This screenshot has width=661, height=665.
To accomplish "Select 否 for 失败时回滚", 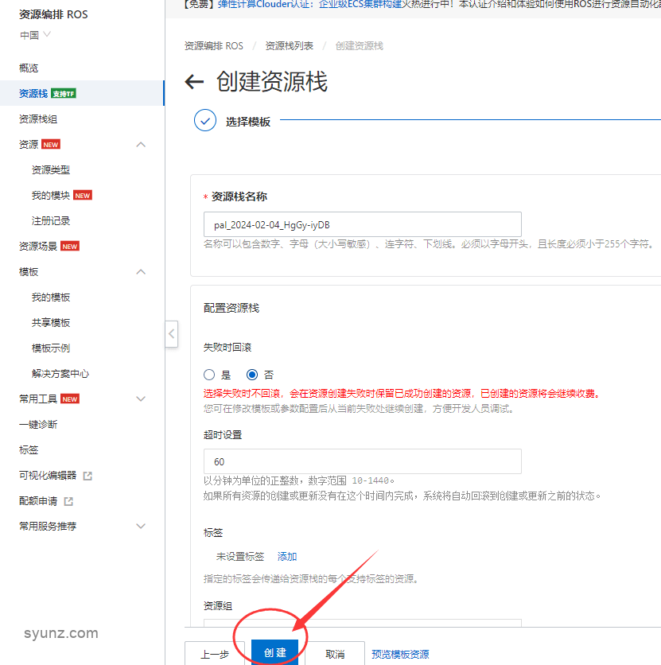I will coord(252,375).
